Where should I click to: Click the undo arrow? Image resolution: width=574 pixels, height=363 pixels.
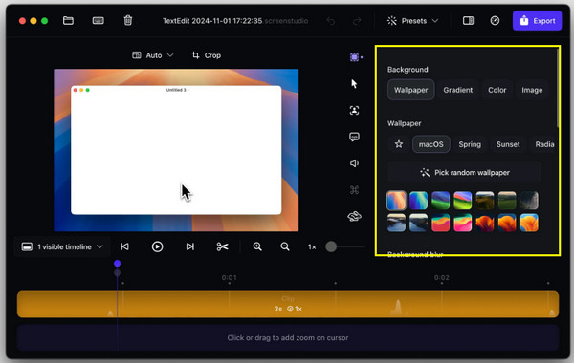[331, 21]
